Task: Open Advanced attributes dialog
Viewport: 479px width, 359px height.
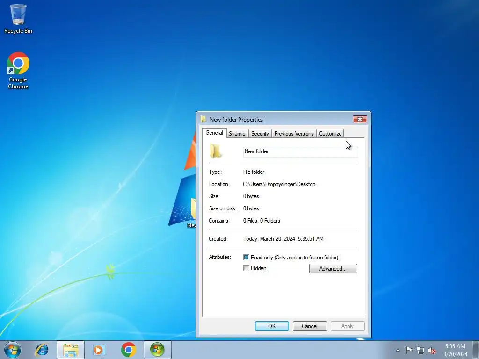Action: point(333,269)
